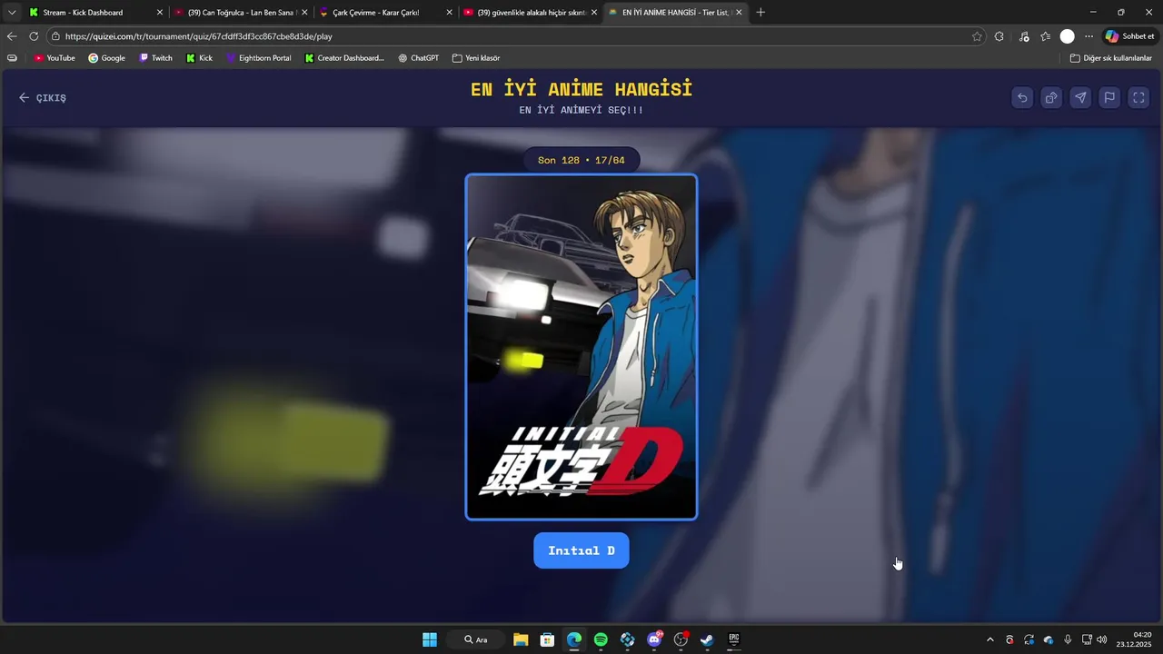Open Steam from the taskbar
The width and height of the screenshot is (1163, 654).
(707, 639)
